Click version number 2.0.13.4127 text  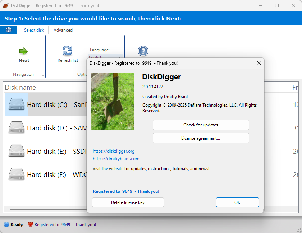pos(152,87)
